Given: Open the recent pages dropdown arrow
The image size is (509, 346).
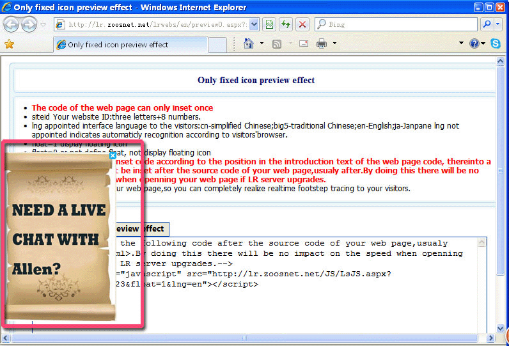Looking at the screenshot, I should [x=43, y=25].
